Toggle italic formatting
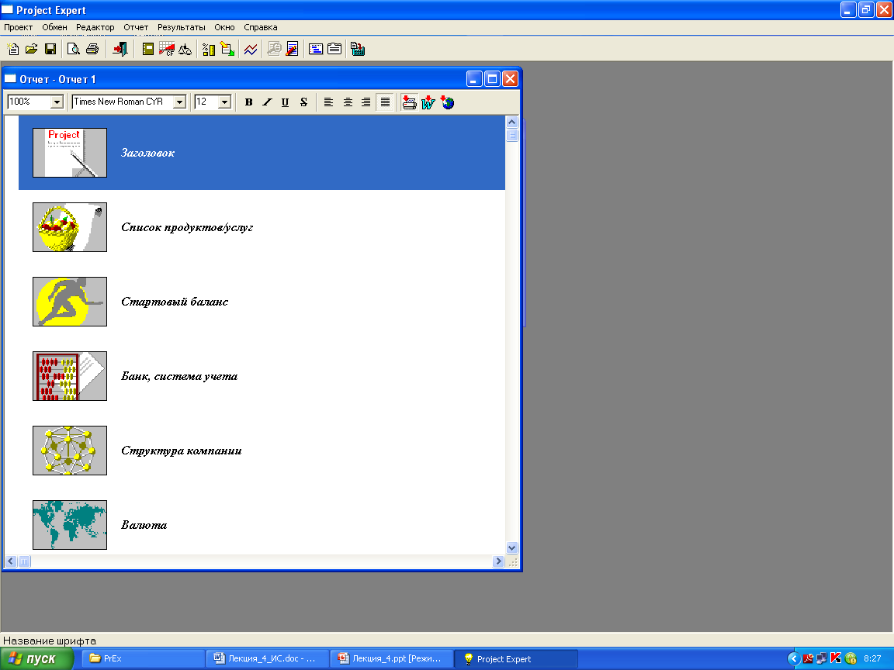 pos(267,102)
